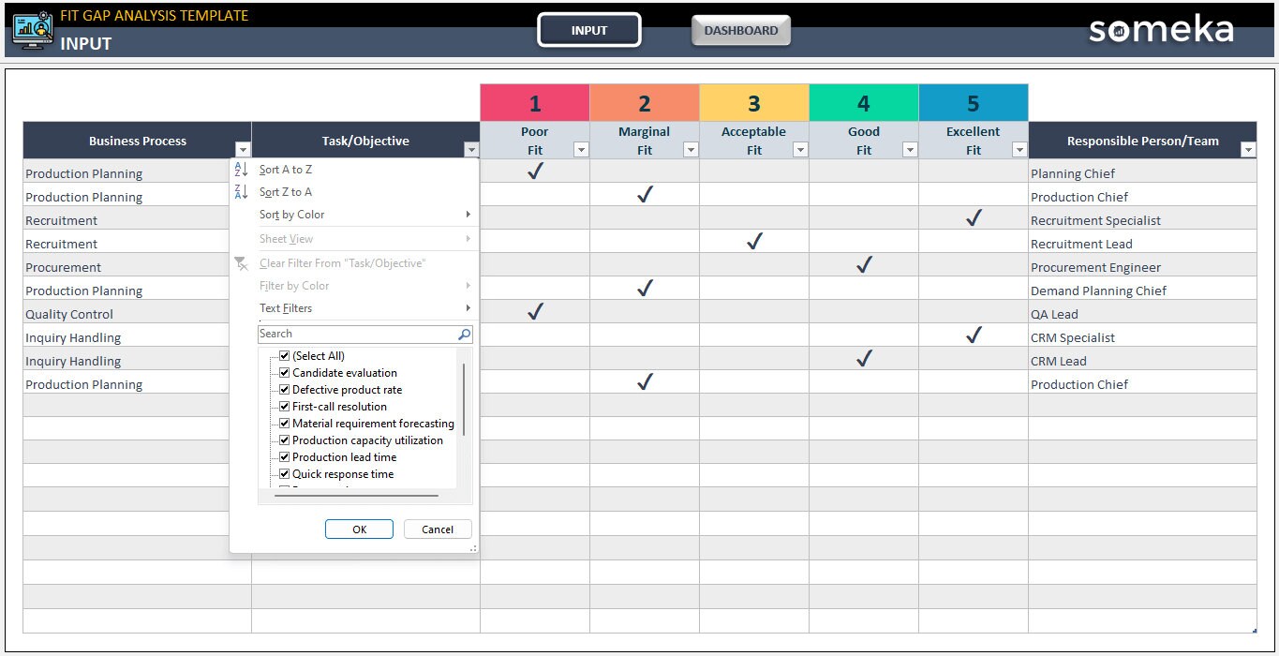Click the checkmark in Planning Chief row
The width and height of the screenshot is (1279, 656).
(x=535, y=171)
